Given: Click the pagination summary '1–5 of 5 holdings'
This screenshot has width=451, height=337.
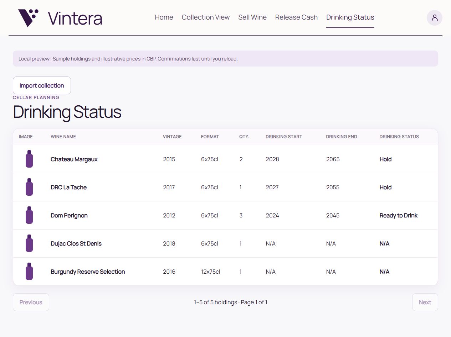Looking at the screenshot, I should [x=215, y=302].
